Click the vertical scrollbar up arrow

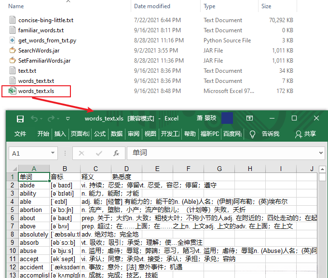pyautogui.click(x=322, y=169)
